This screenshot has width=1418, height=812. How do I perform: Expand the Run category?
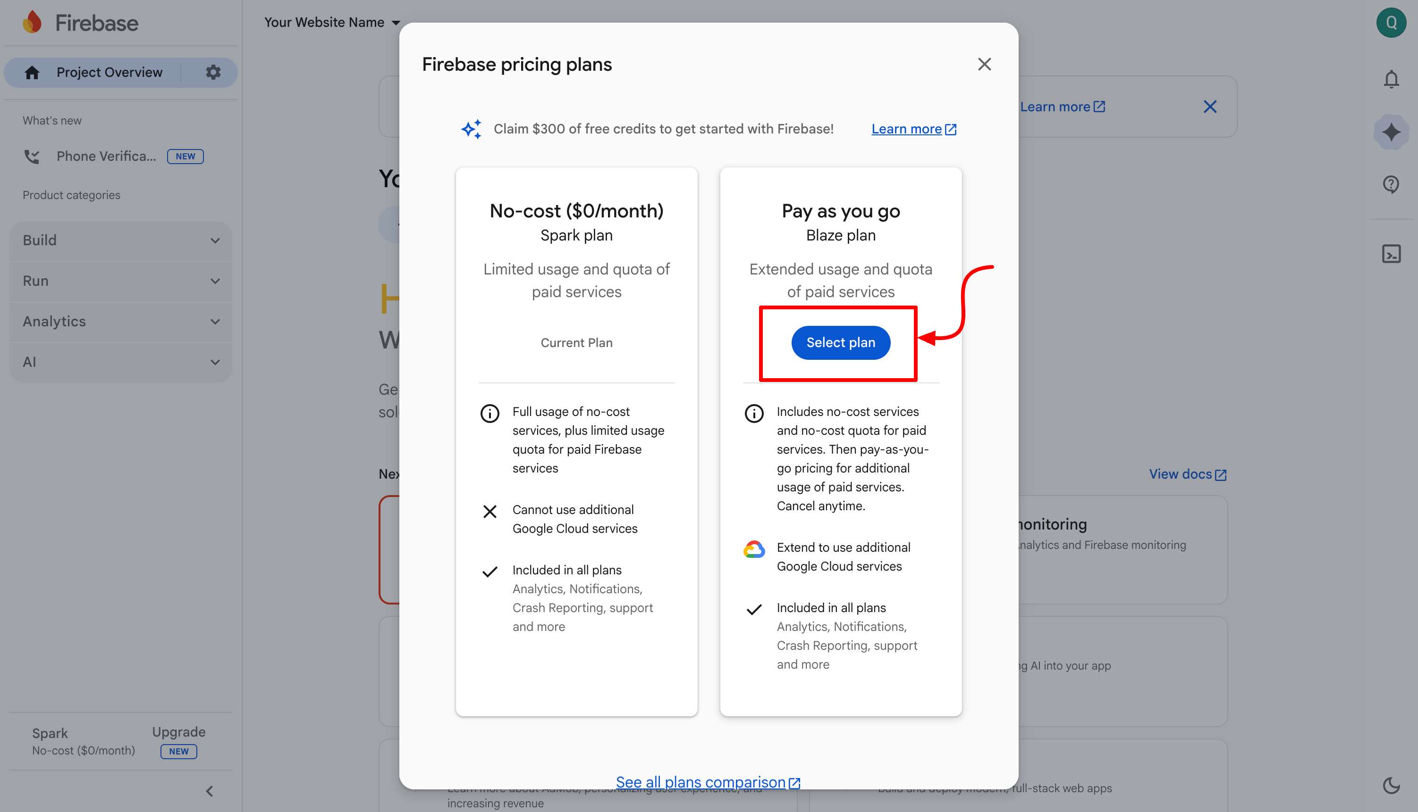point(120,281)
